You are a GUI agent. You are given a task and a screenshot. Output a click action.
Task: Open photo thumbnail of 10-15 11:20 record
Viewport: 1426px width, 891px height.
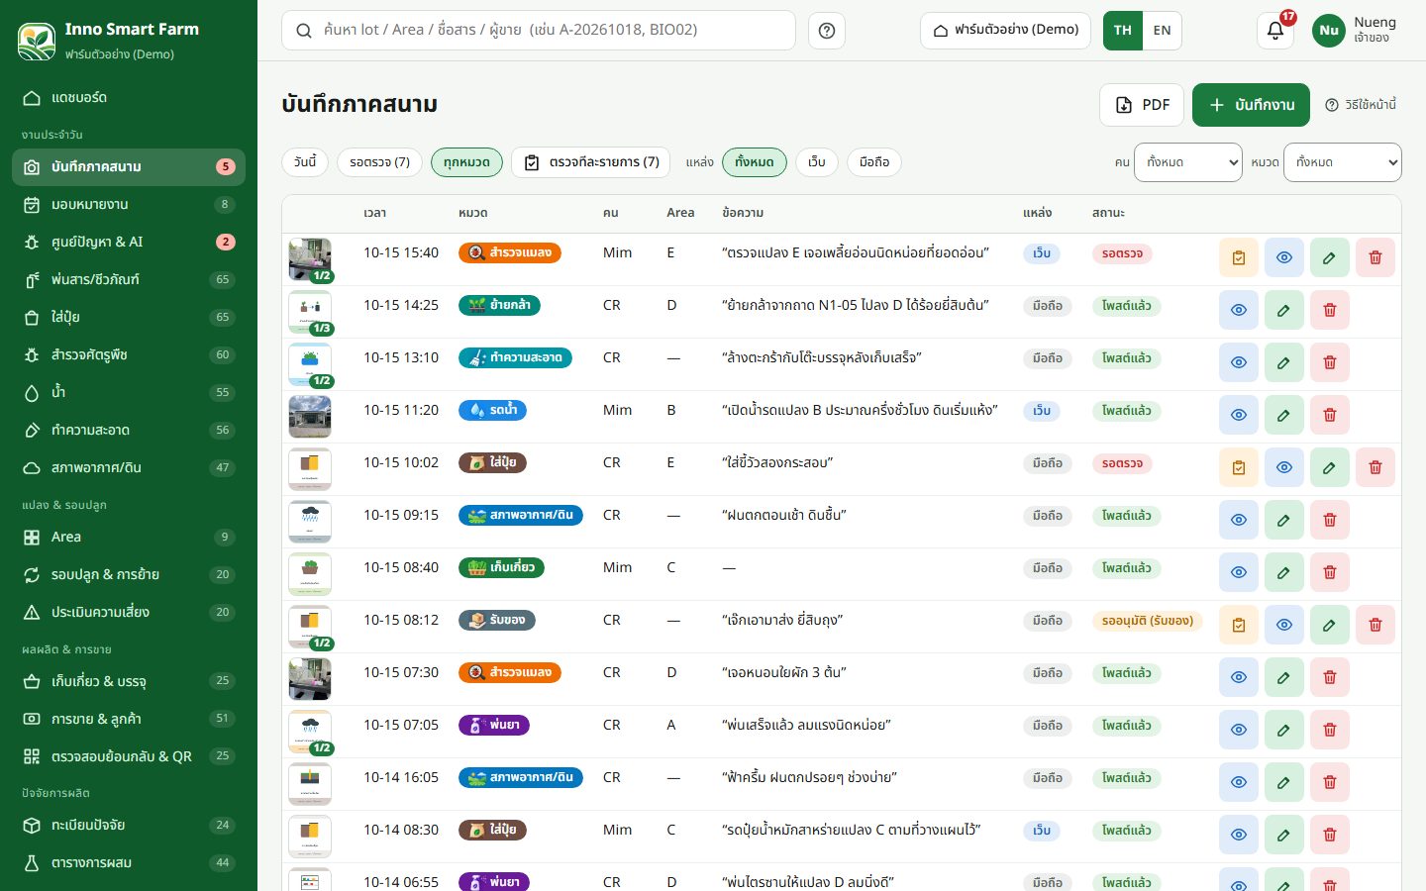[x=310, y=417]
